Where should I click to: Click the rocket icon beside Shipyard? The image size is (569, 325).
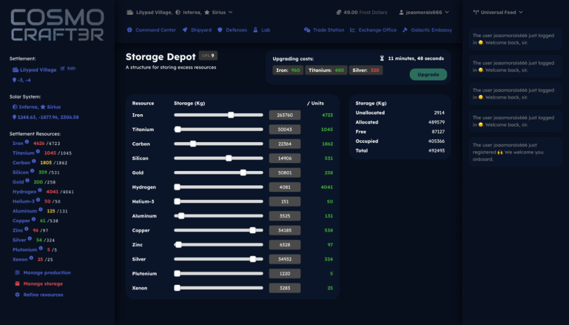click(x=185, y=30)
